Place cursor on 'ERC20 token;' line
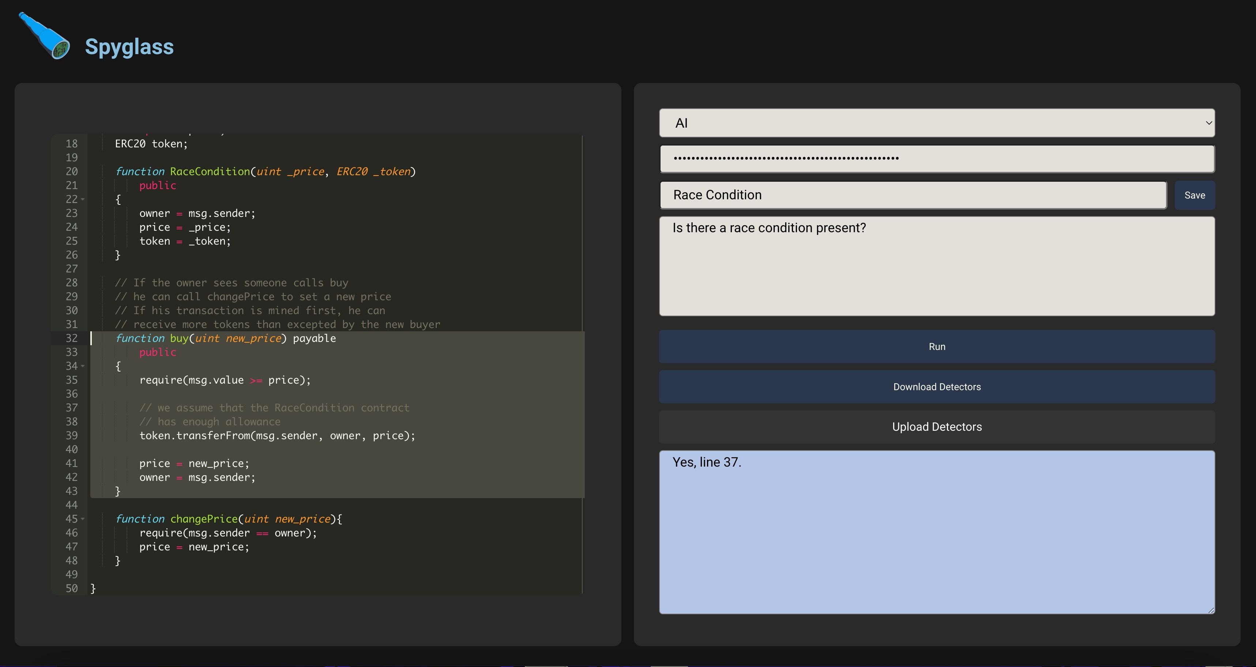This screenshot has height=667, width=1256. point(151,144)
